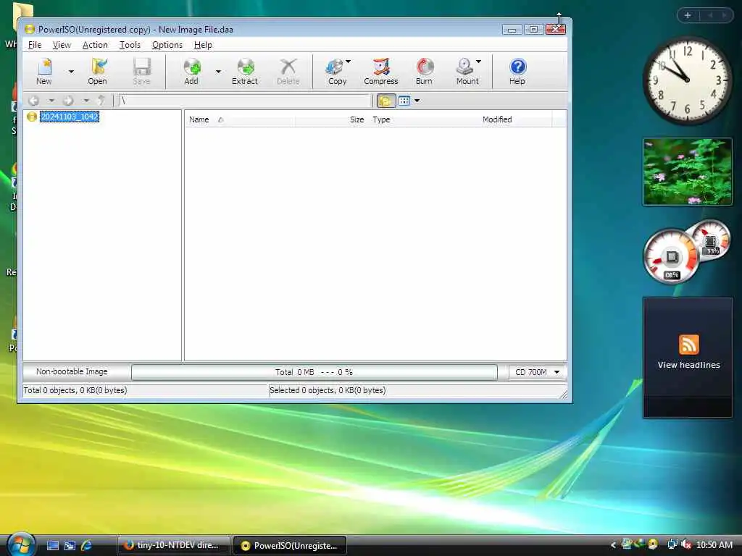Image resolution: width=742 pixels, height=556 pixels.
Task: Open the Help toolbar icon
Action: (x=517, y=71)
